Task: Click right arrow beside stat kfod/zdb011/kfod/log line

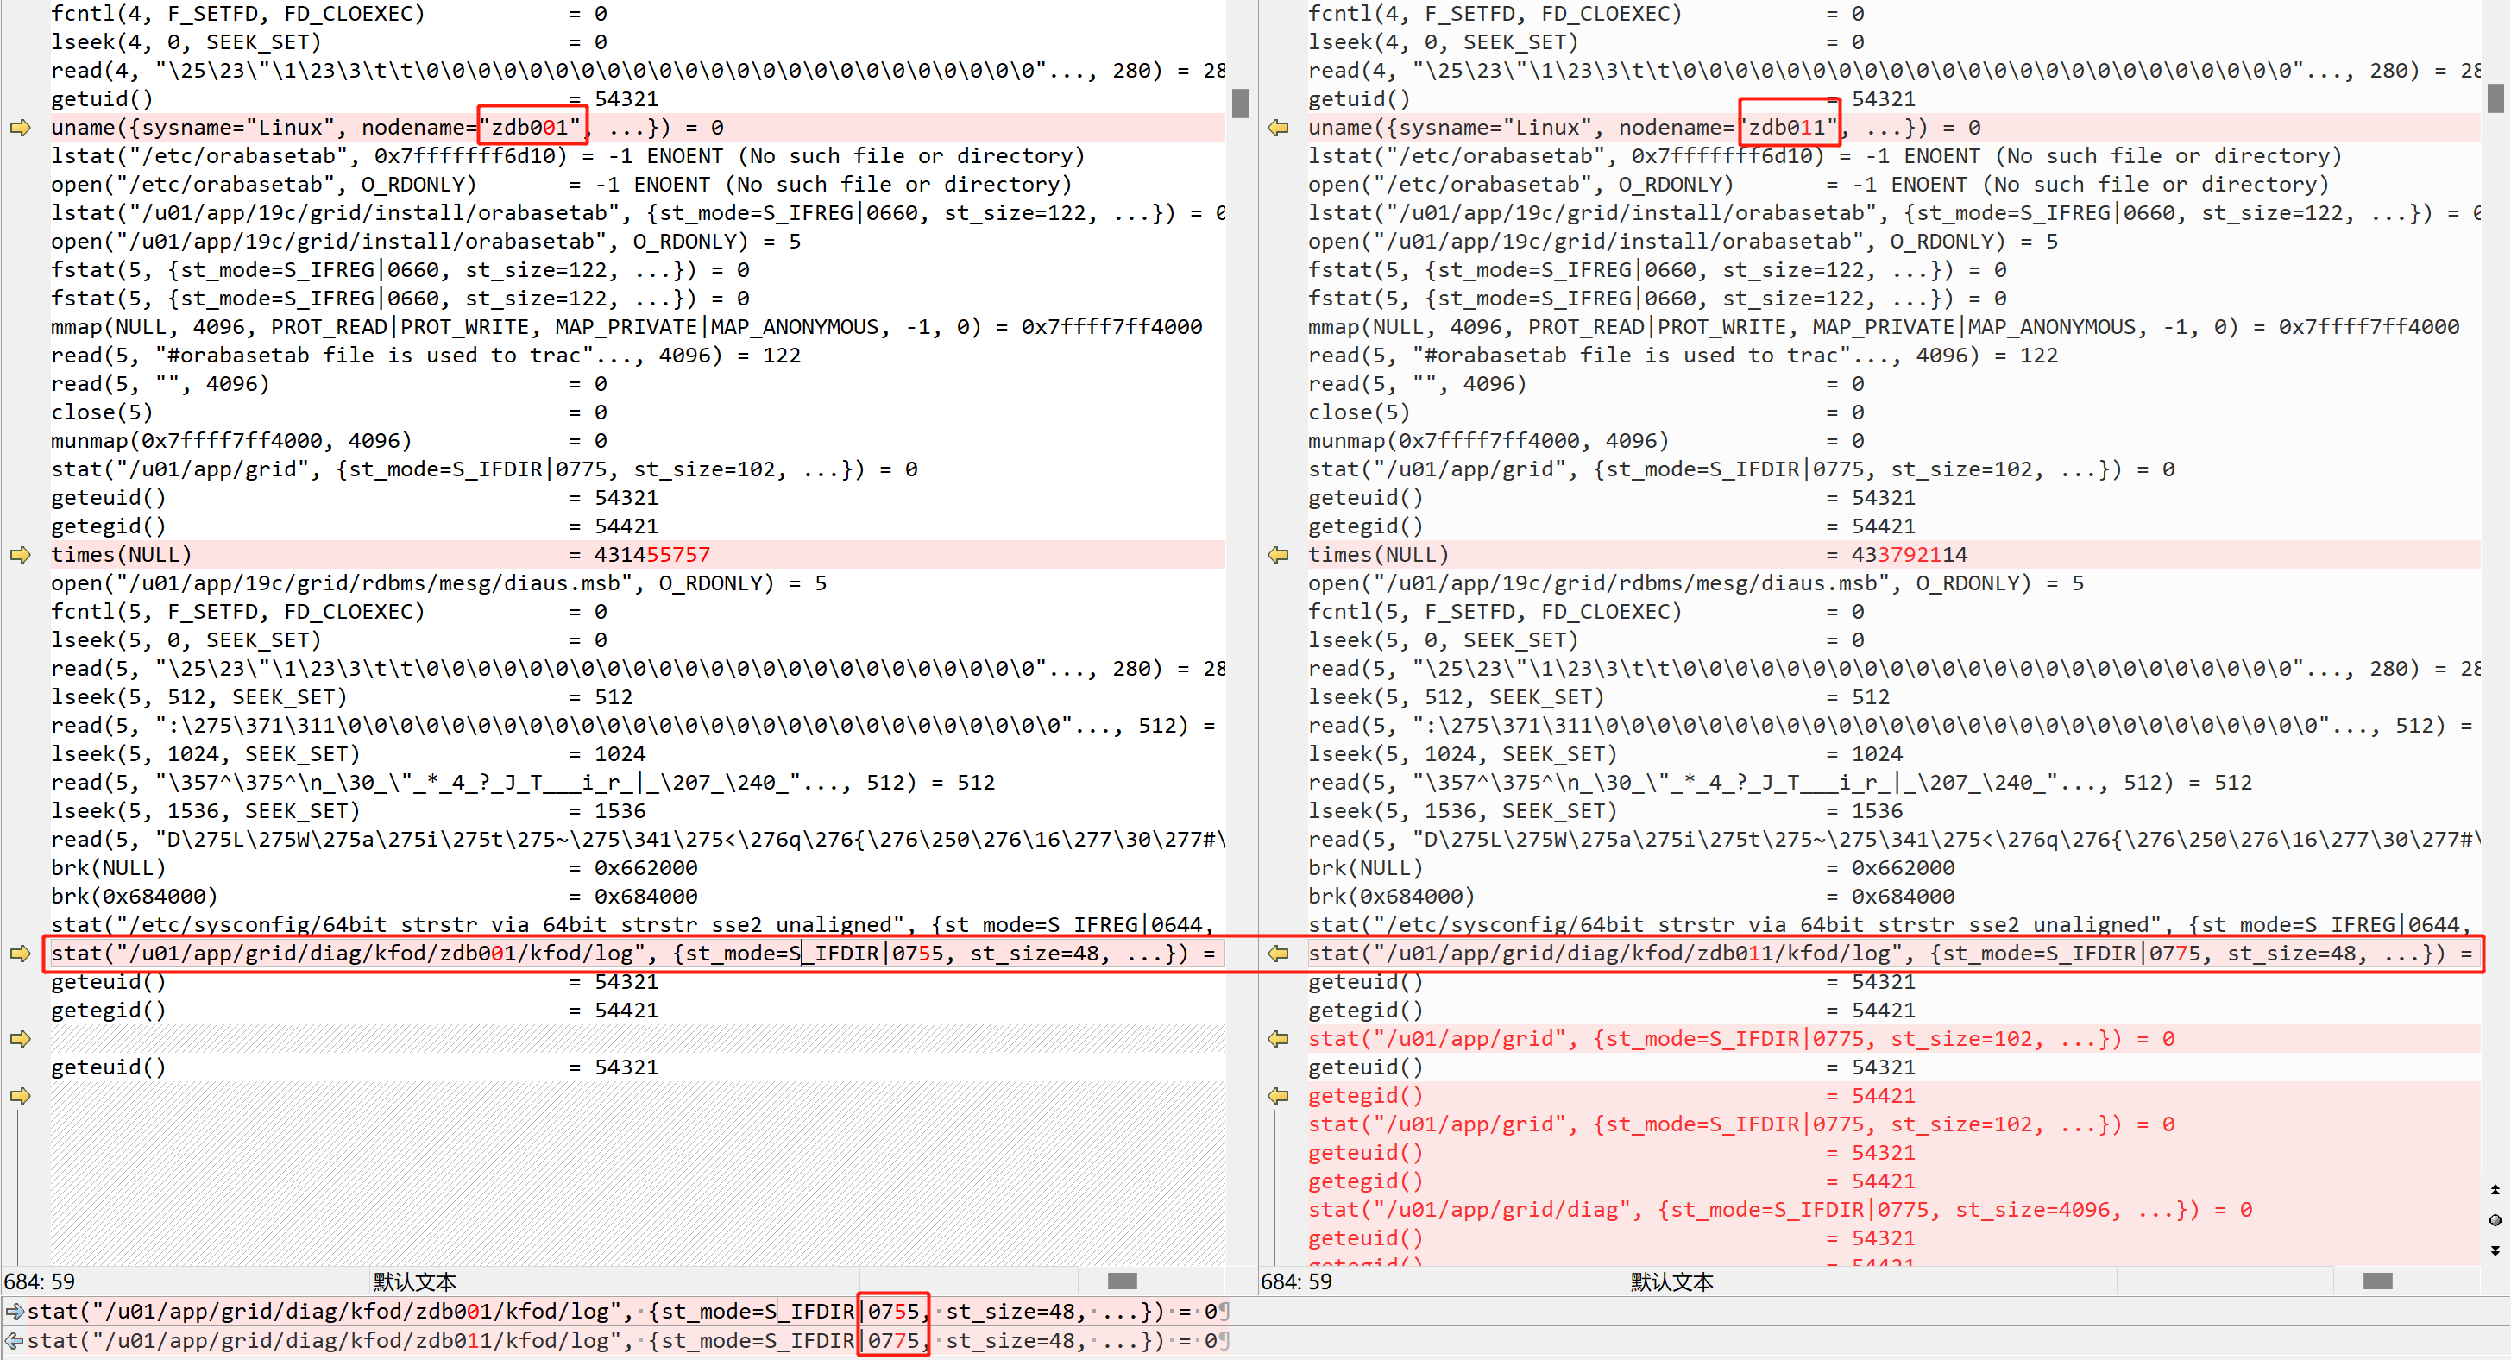Action: pyautogui.click(x=1278, y=954)
